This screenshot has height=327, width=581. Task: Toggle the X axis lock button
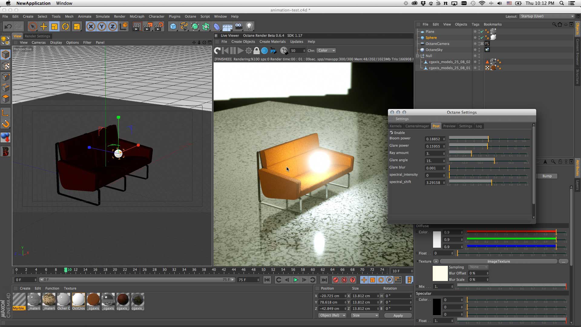click(90, 27)
